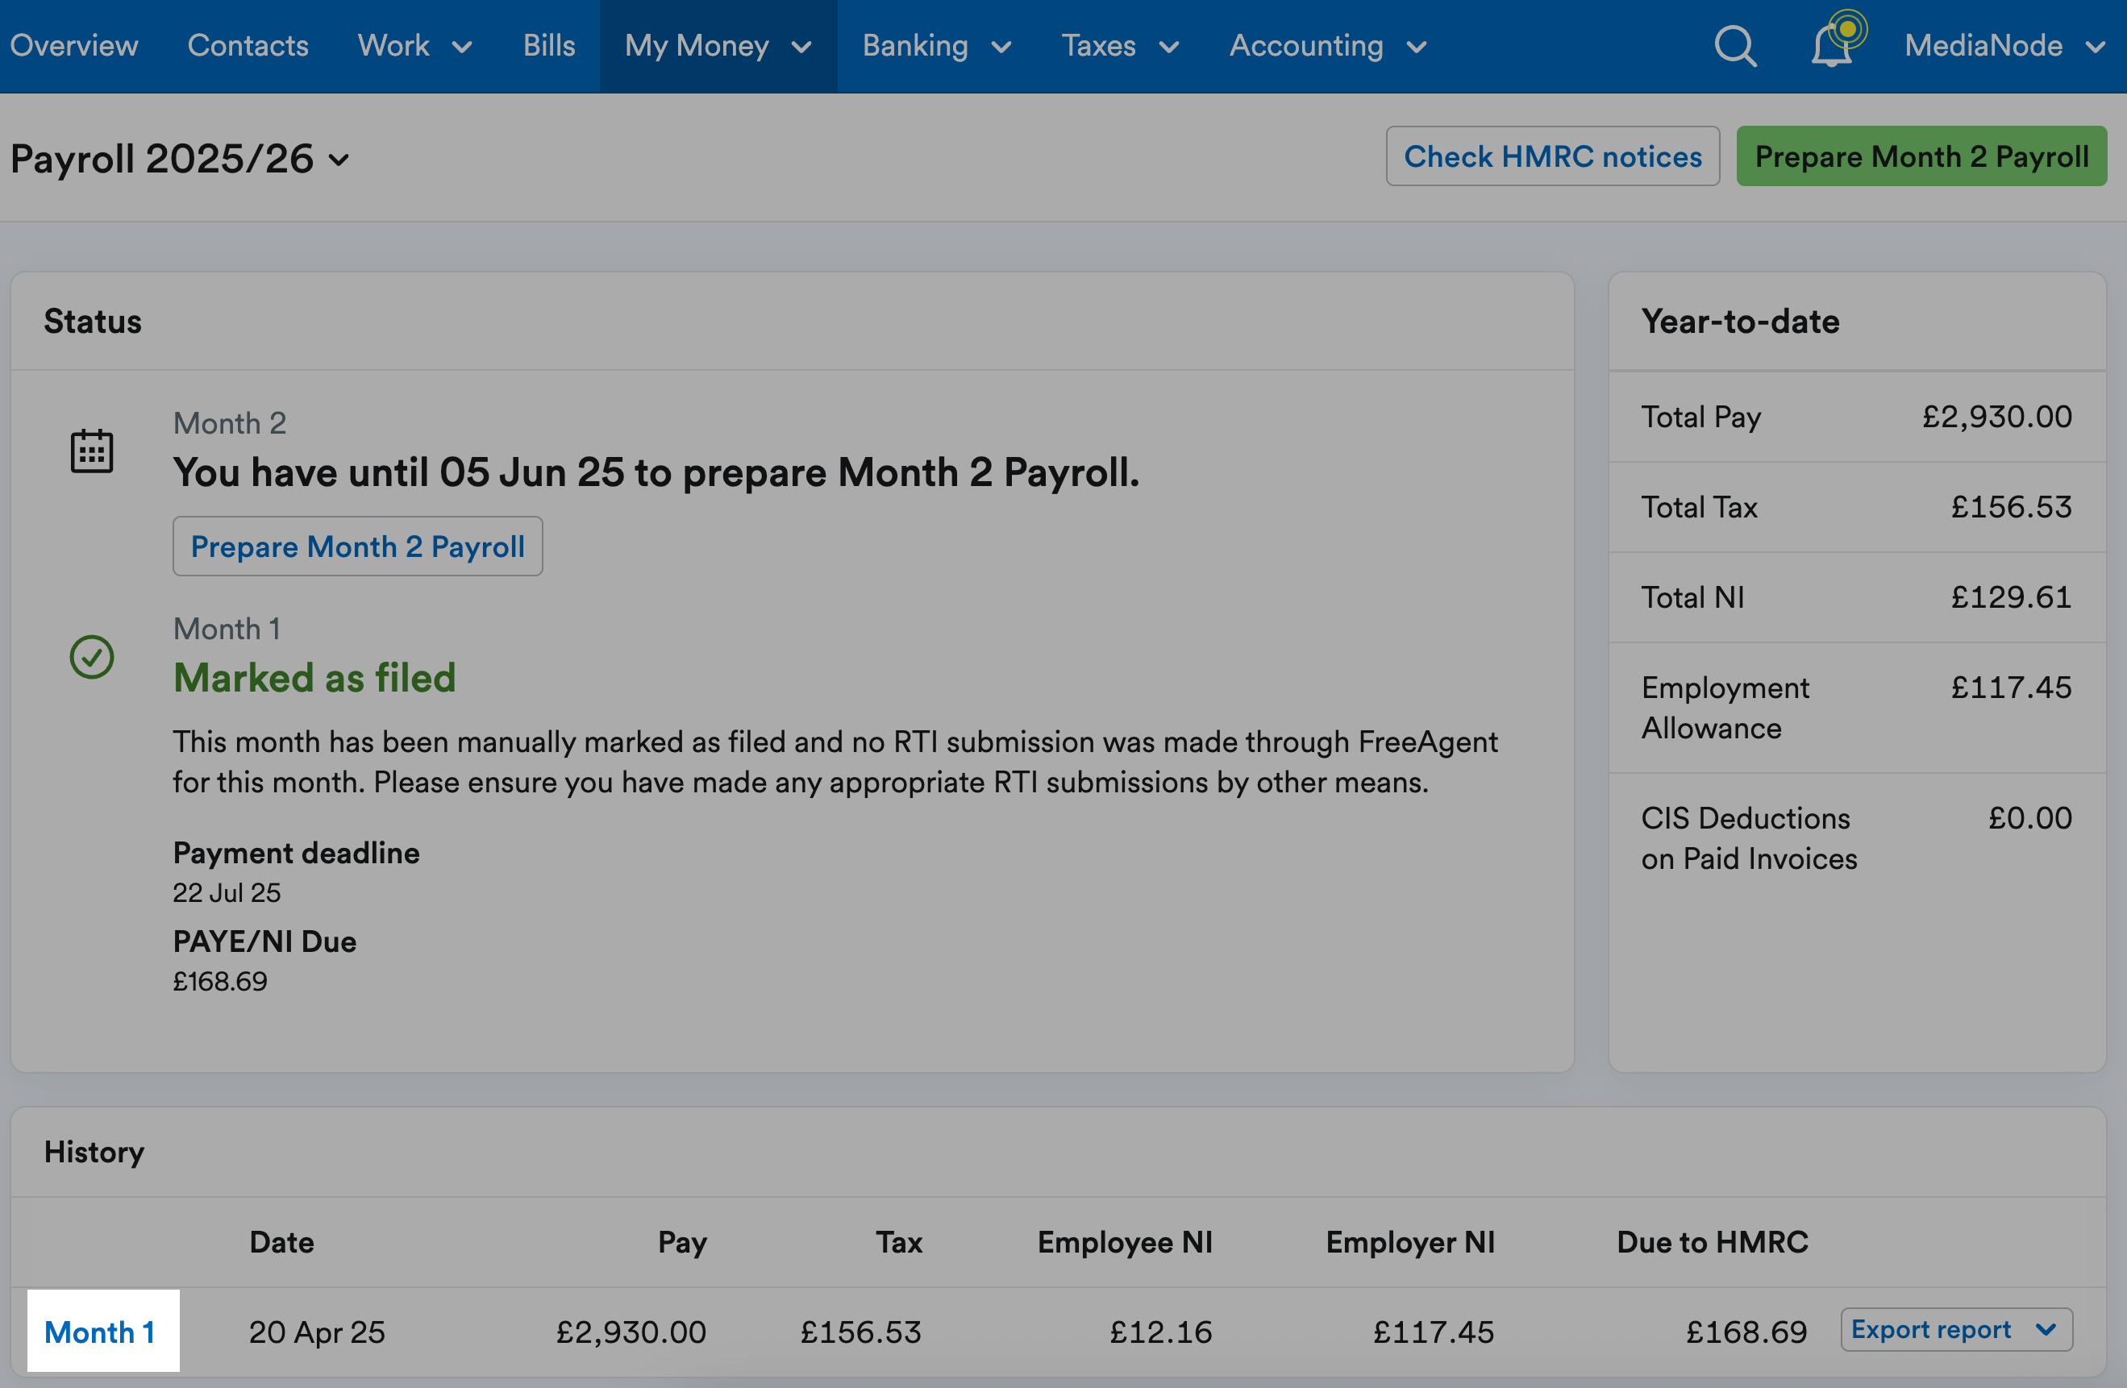This screenshot has width=2127, height=1388.
Task: Go to the Overview tab
Action: click(73, 46)
